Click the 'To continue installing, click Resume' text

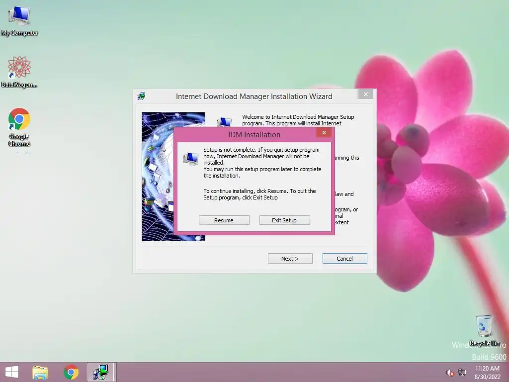(259, 194)
